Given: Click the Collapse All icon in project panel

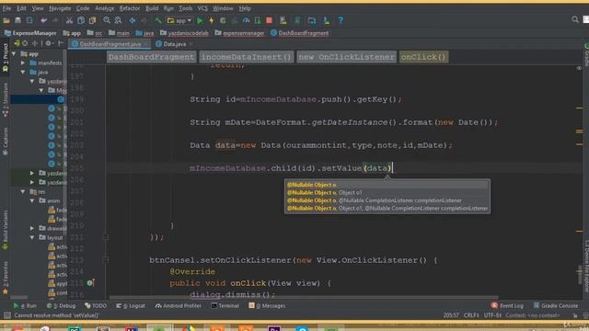Looking at the screenshot, I should coord(35,43).
